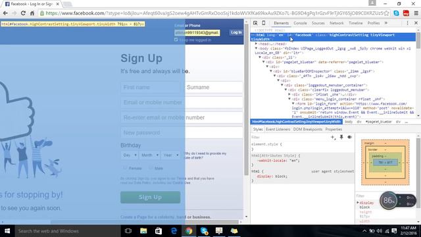Show more DevTools tabs with chevron
This screenshot has width=421, height=237.
pos(386,23)
